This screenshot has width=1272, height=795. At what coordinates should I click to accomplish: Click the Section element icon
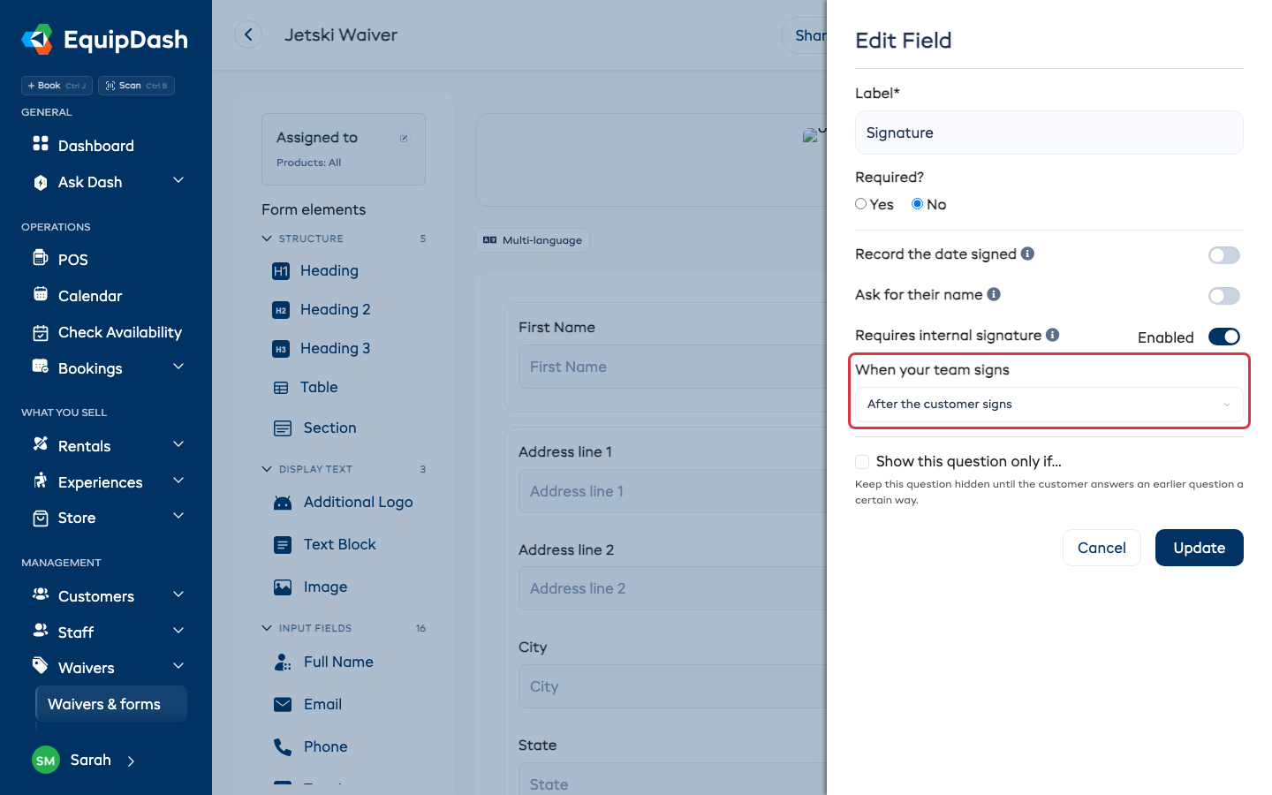pos(283,428)
